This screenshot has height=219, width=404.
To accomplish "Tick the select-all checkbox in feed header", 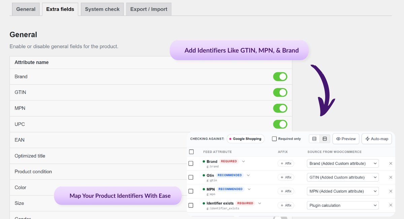I will 191,152.
